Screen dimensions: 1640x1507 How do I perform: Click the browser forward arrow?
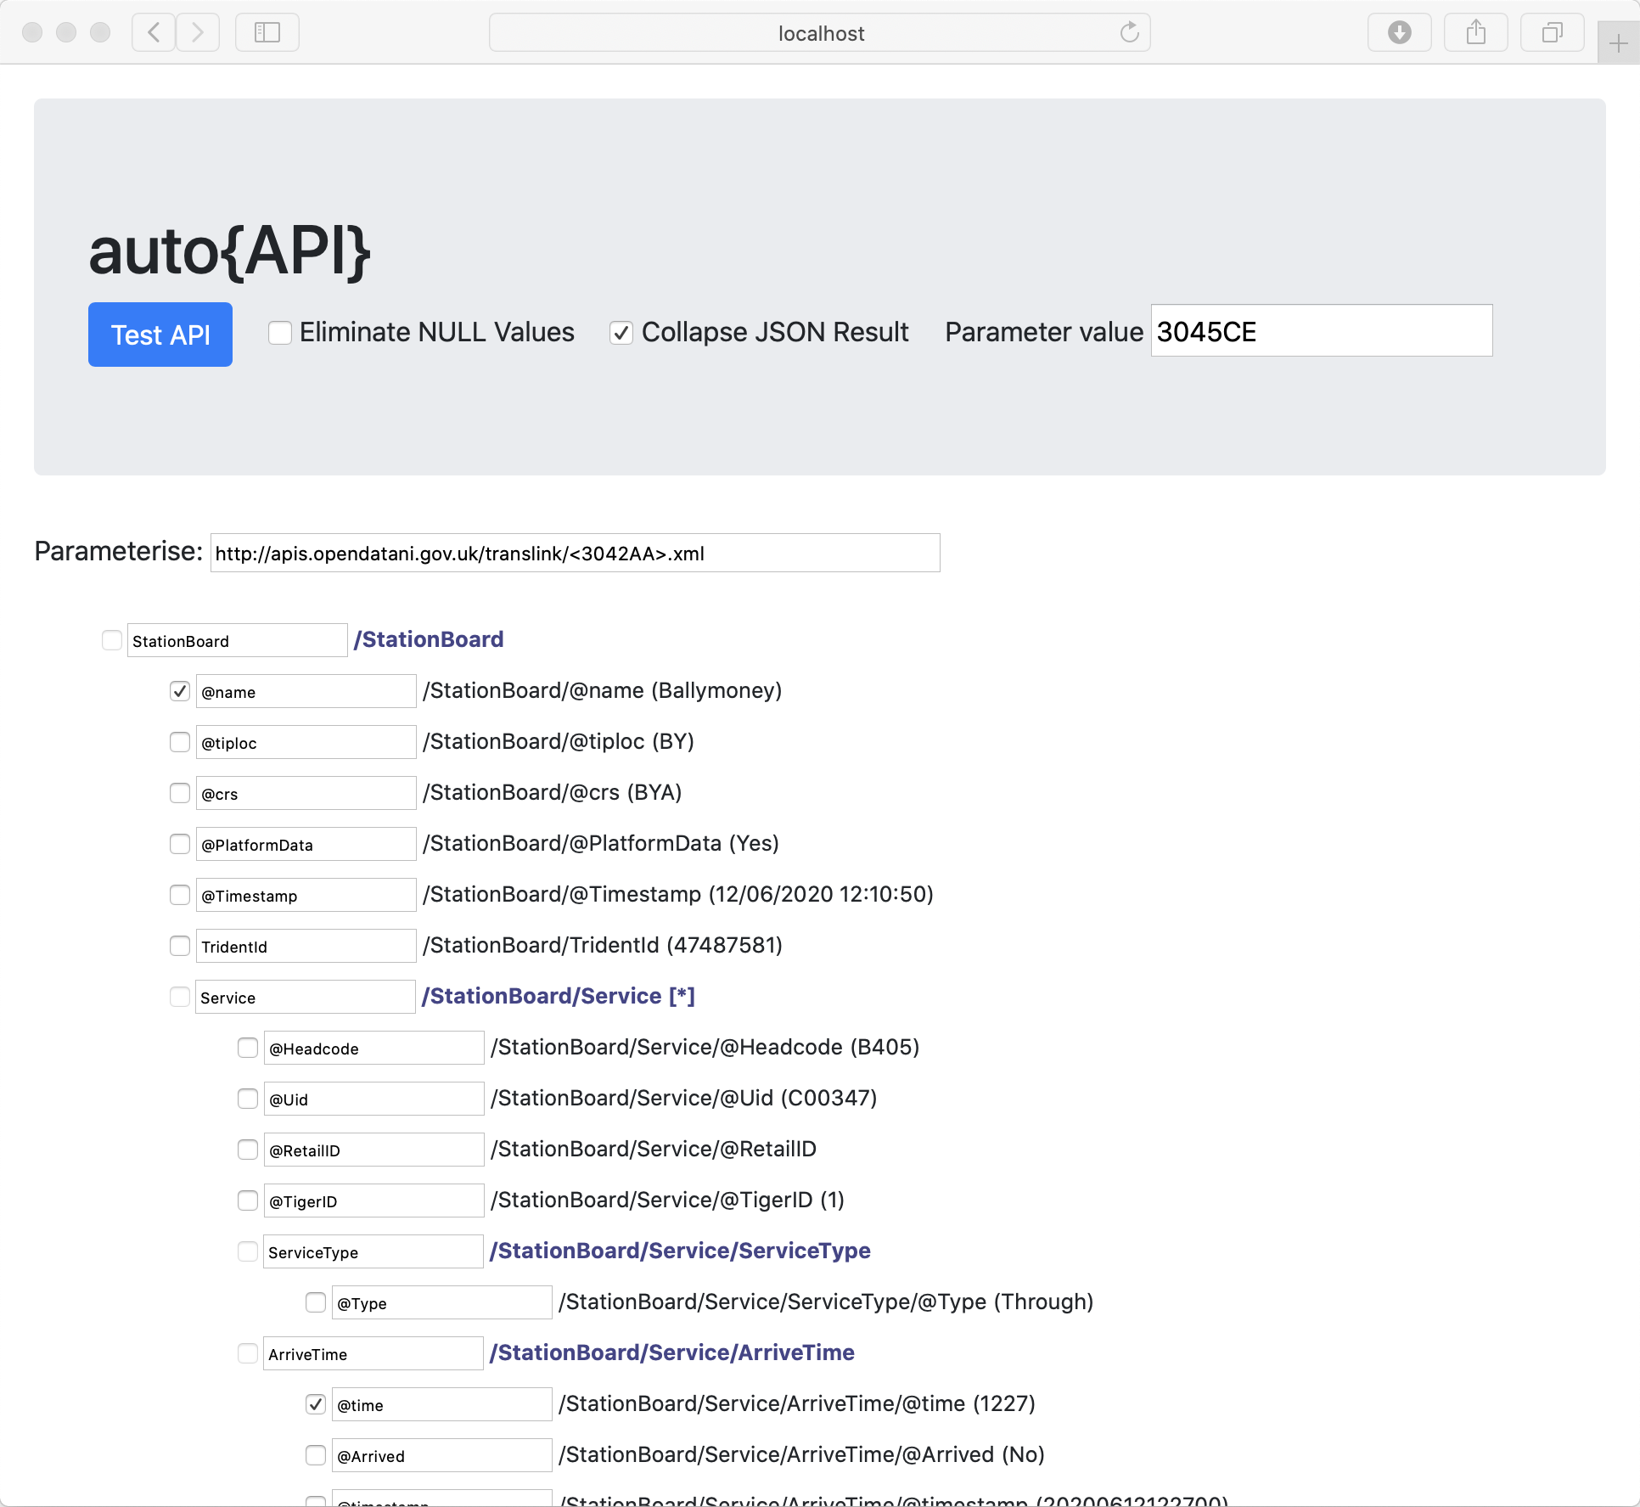(x=198, y=33)
